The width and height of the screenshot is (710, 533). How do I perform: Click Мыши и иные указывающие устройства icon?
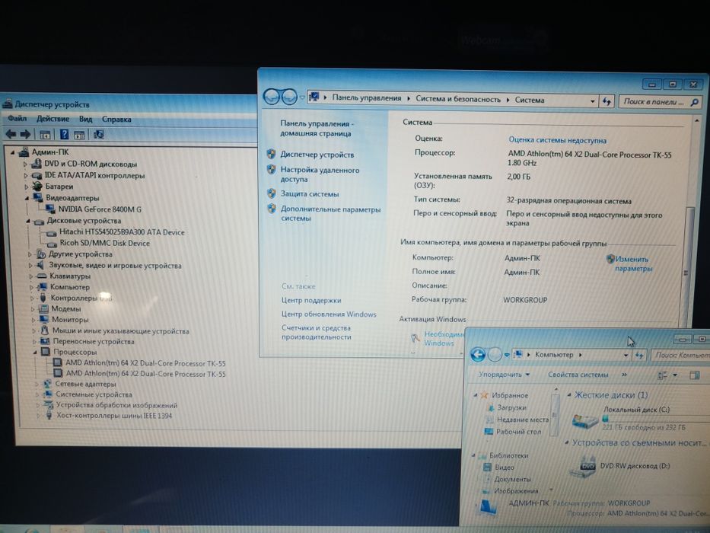pyautogui.click(x=44, y=330)
